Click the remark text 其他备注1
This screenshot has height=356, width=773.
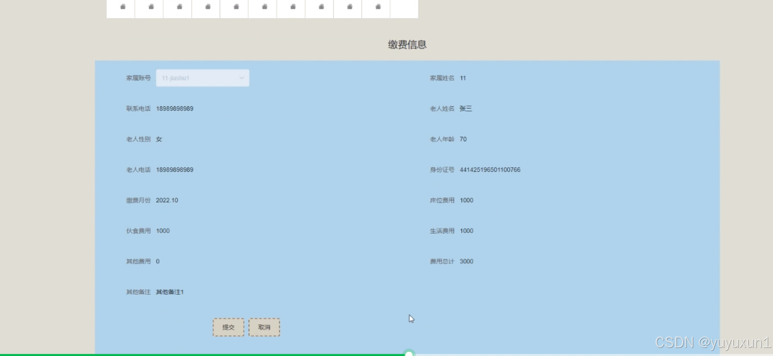pyautogui.click(x=170, y=292)
